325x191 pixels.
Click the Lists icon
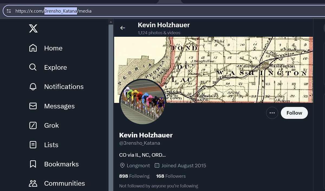click(33, 145)
